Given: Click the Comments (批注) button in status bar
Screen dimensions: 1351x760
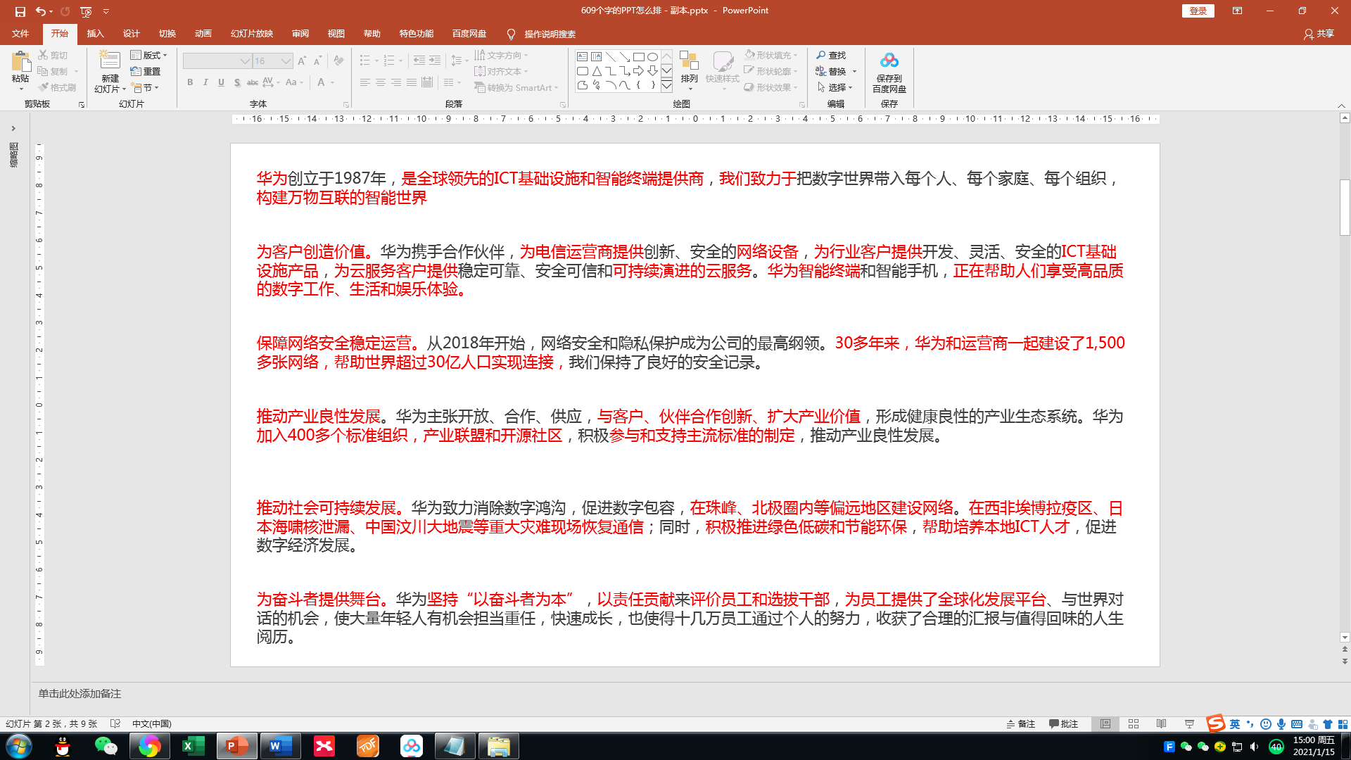Looking at the screenshot, I should pos(1063,723).
